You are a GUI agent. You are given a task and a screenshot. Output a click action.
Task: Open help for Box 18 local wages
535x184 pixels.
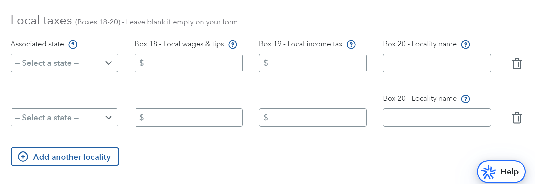pyautogui.click(x=233, y=45)
